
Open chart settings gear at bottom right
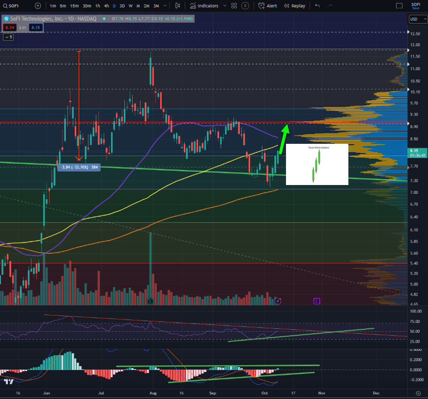[x=418, y=393]
